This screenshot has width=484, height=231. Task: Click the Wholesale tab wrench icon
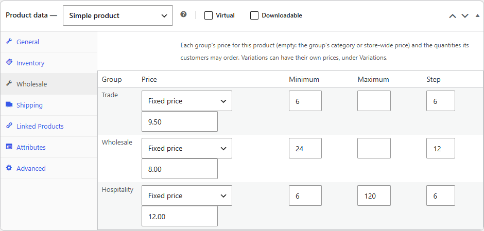[9, 83]
